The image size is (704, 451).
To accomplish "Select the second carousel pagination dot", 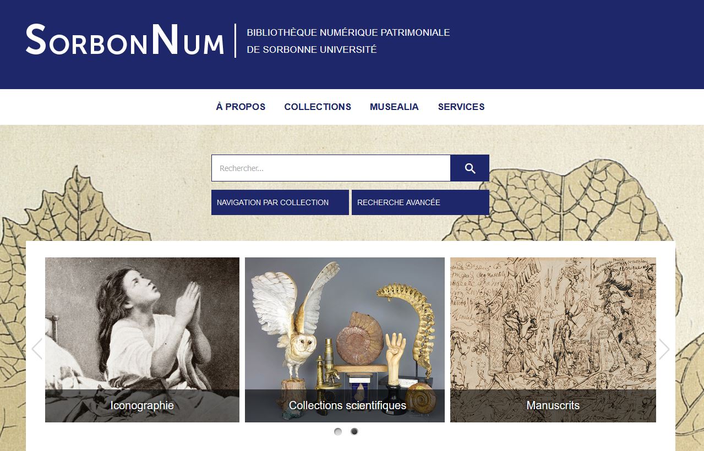I will click(x=354, y=432).
